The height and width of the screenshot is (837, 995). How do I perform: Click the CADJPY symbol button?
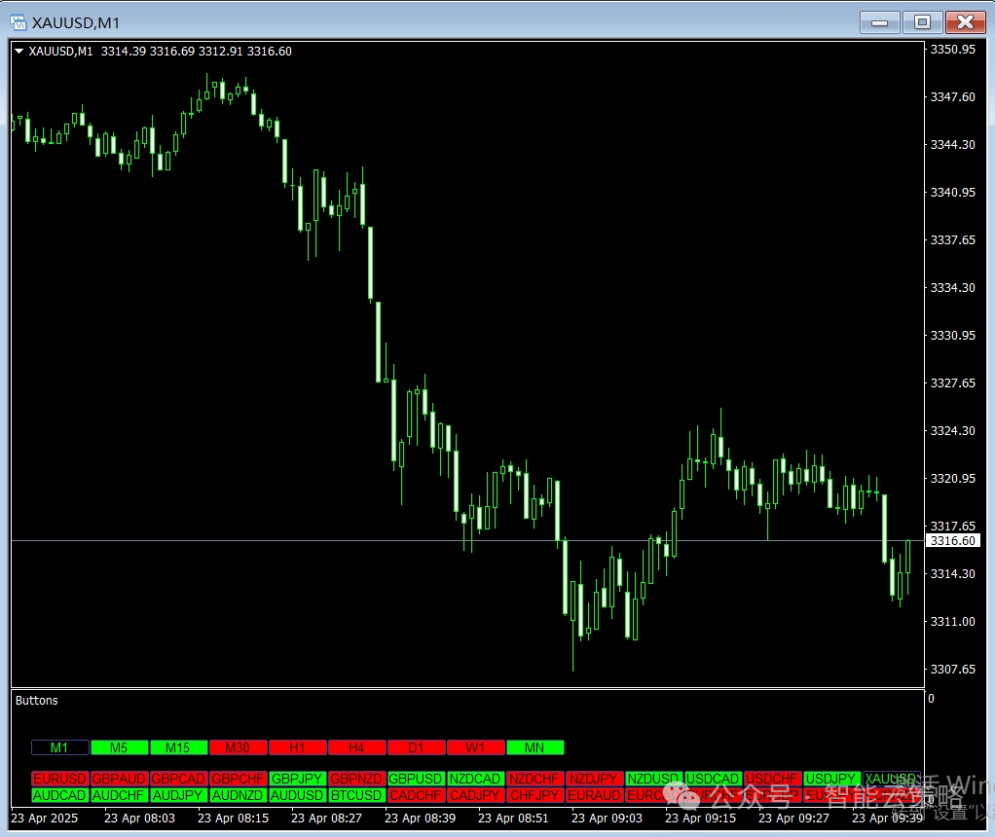tap(476, 795)
